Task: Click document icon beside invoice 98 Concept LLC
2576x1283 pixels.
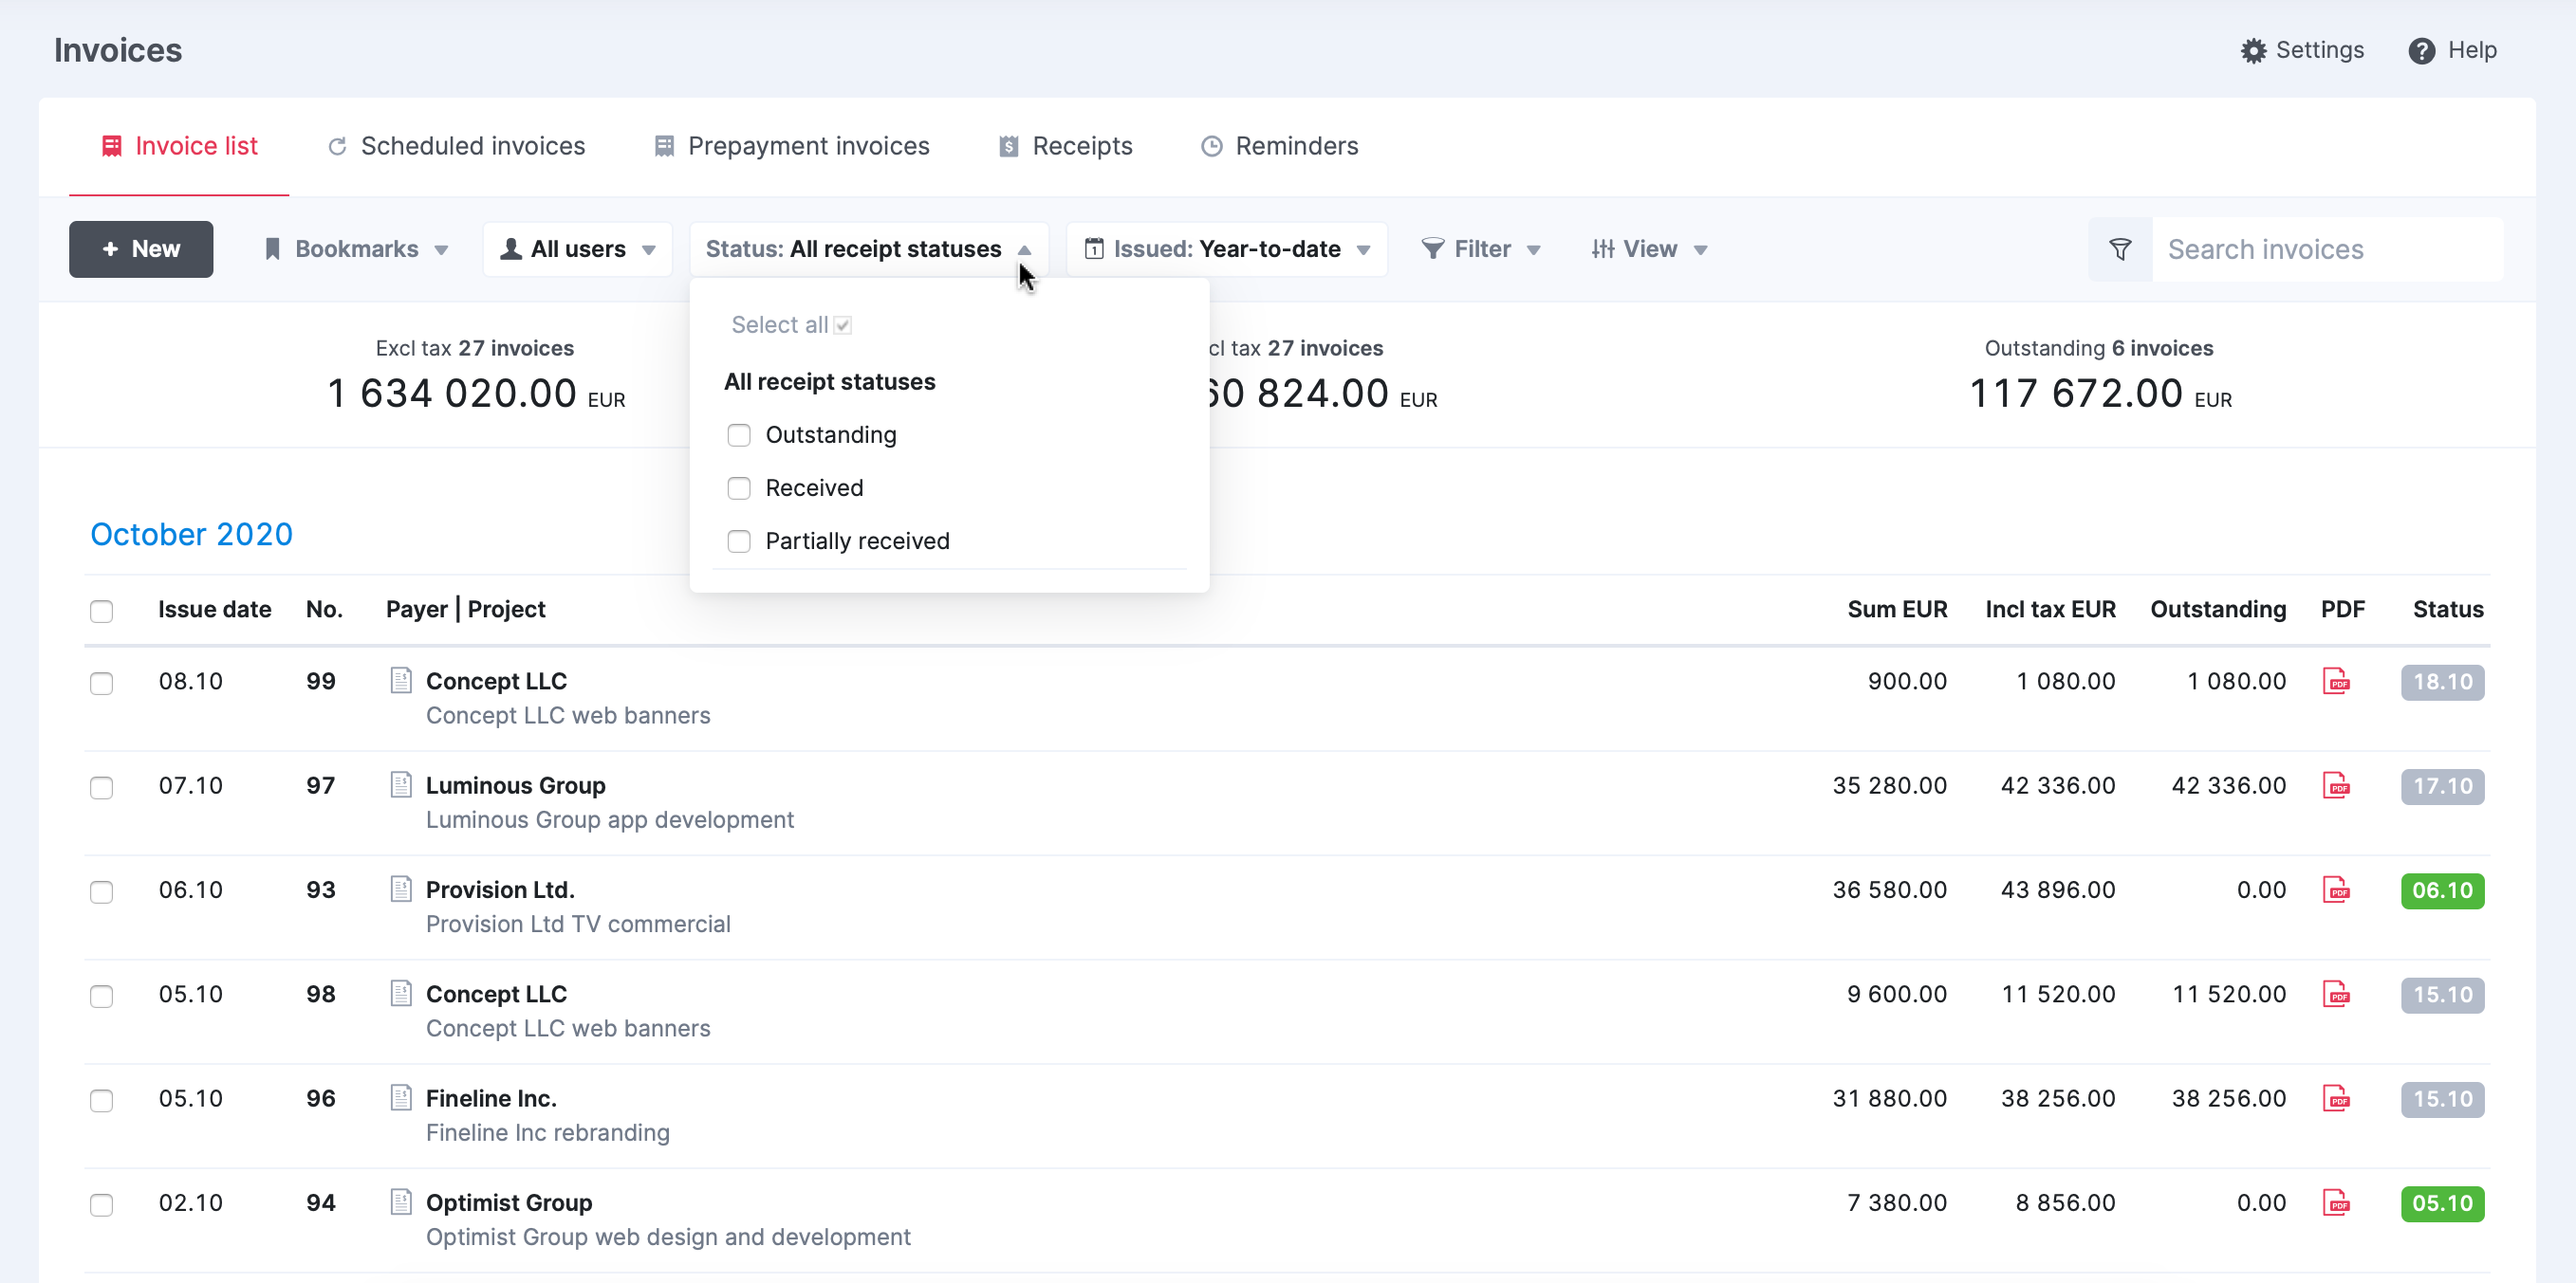Action: pos(401,993)
